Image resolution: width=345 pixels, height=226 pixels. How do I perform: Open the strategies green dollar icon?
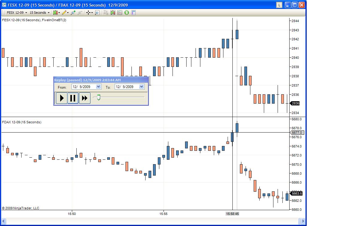pos(126,13)
